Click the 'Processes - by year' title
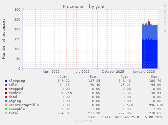 [x=84, y=6]
